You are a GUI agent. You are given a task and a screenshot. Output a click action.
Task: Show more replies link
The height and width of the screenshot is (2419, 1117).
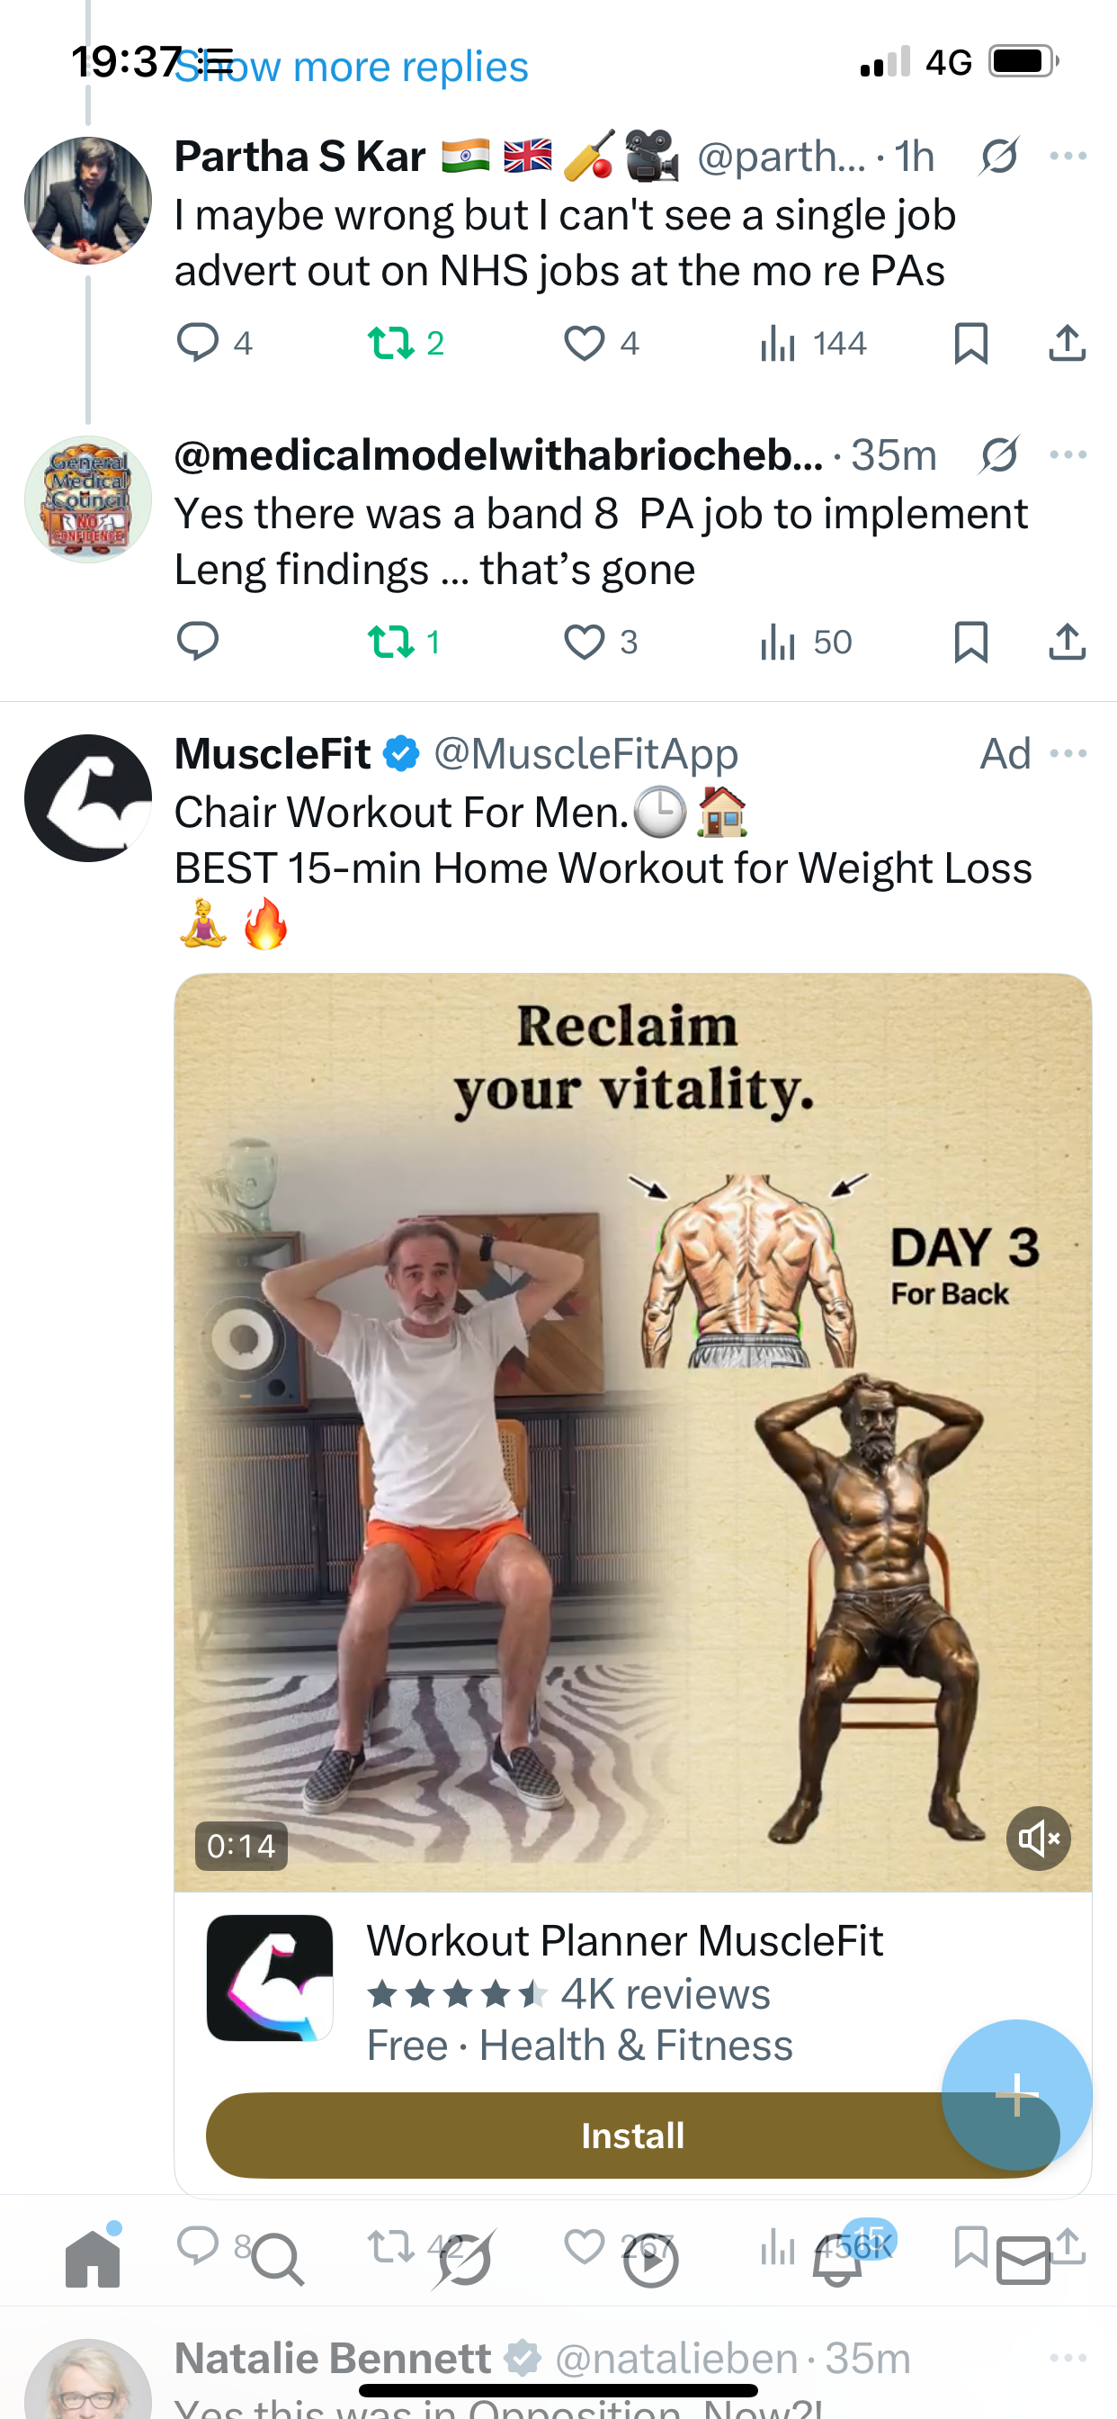[x=351, y=67]
